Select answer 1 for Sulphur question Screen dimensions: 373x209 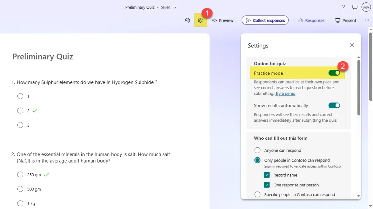(20, 96)
